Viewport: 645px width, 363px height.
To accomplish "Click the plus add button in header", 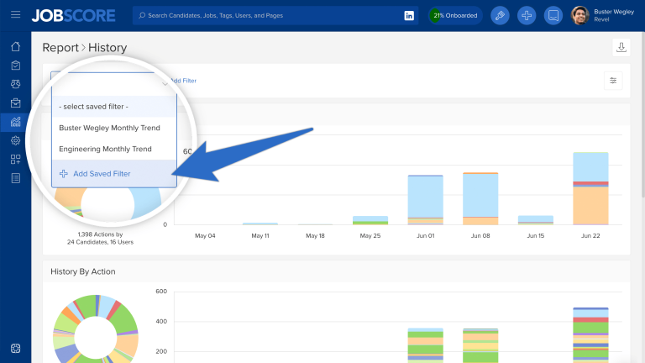I will [x=527, y=16].
